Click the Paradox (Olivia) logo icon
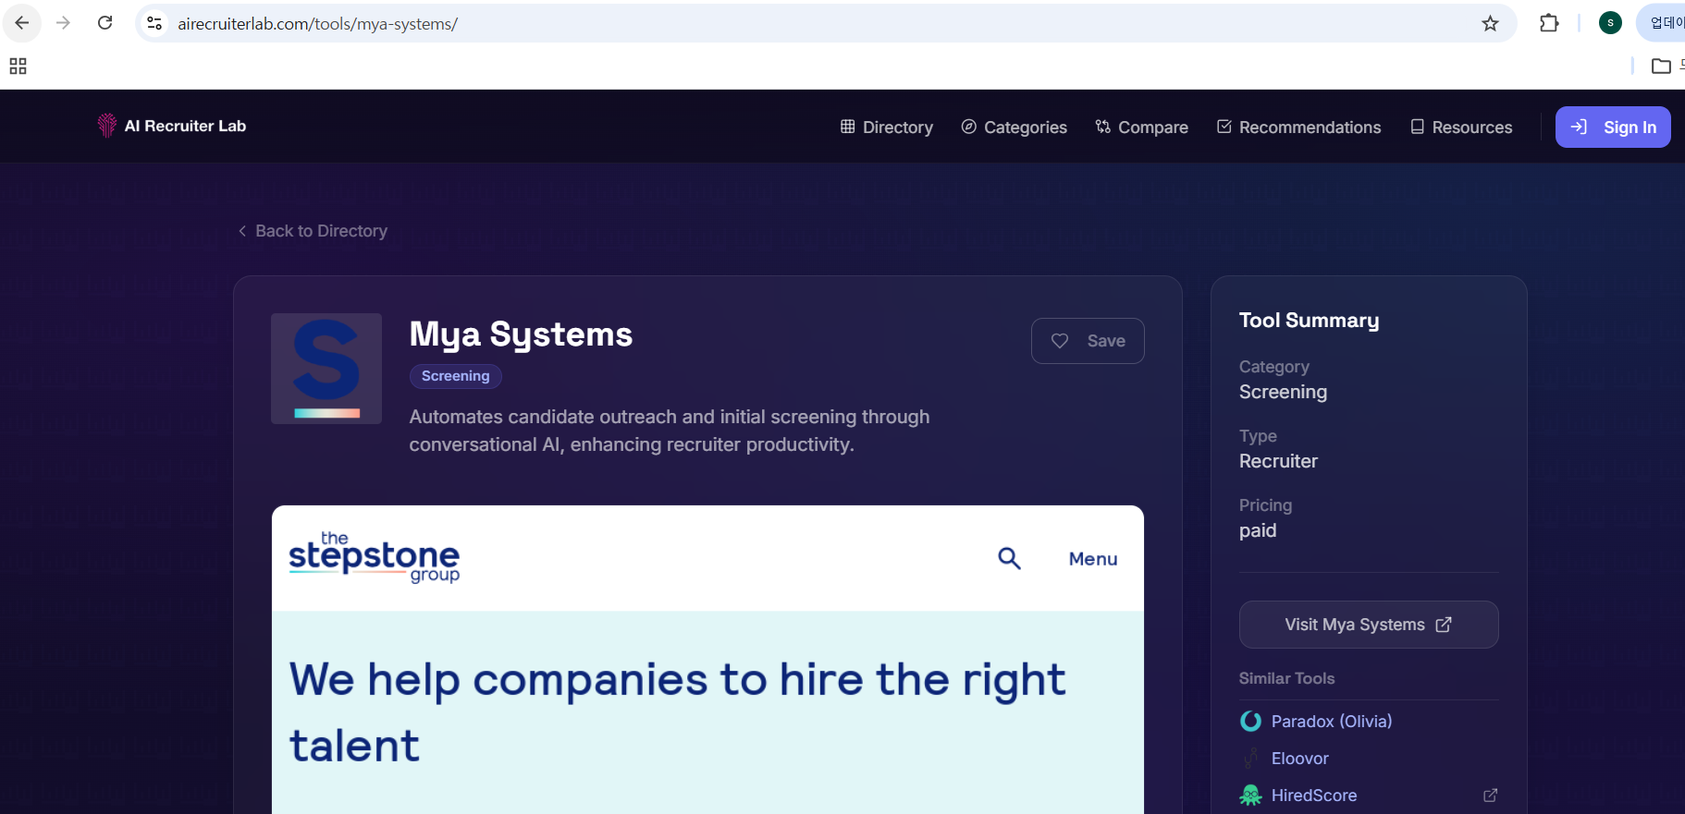 pos(1250,722)
